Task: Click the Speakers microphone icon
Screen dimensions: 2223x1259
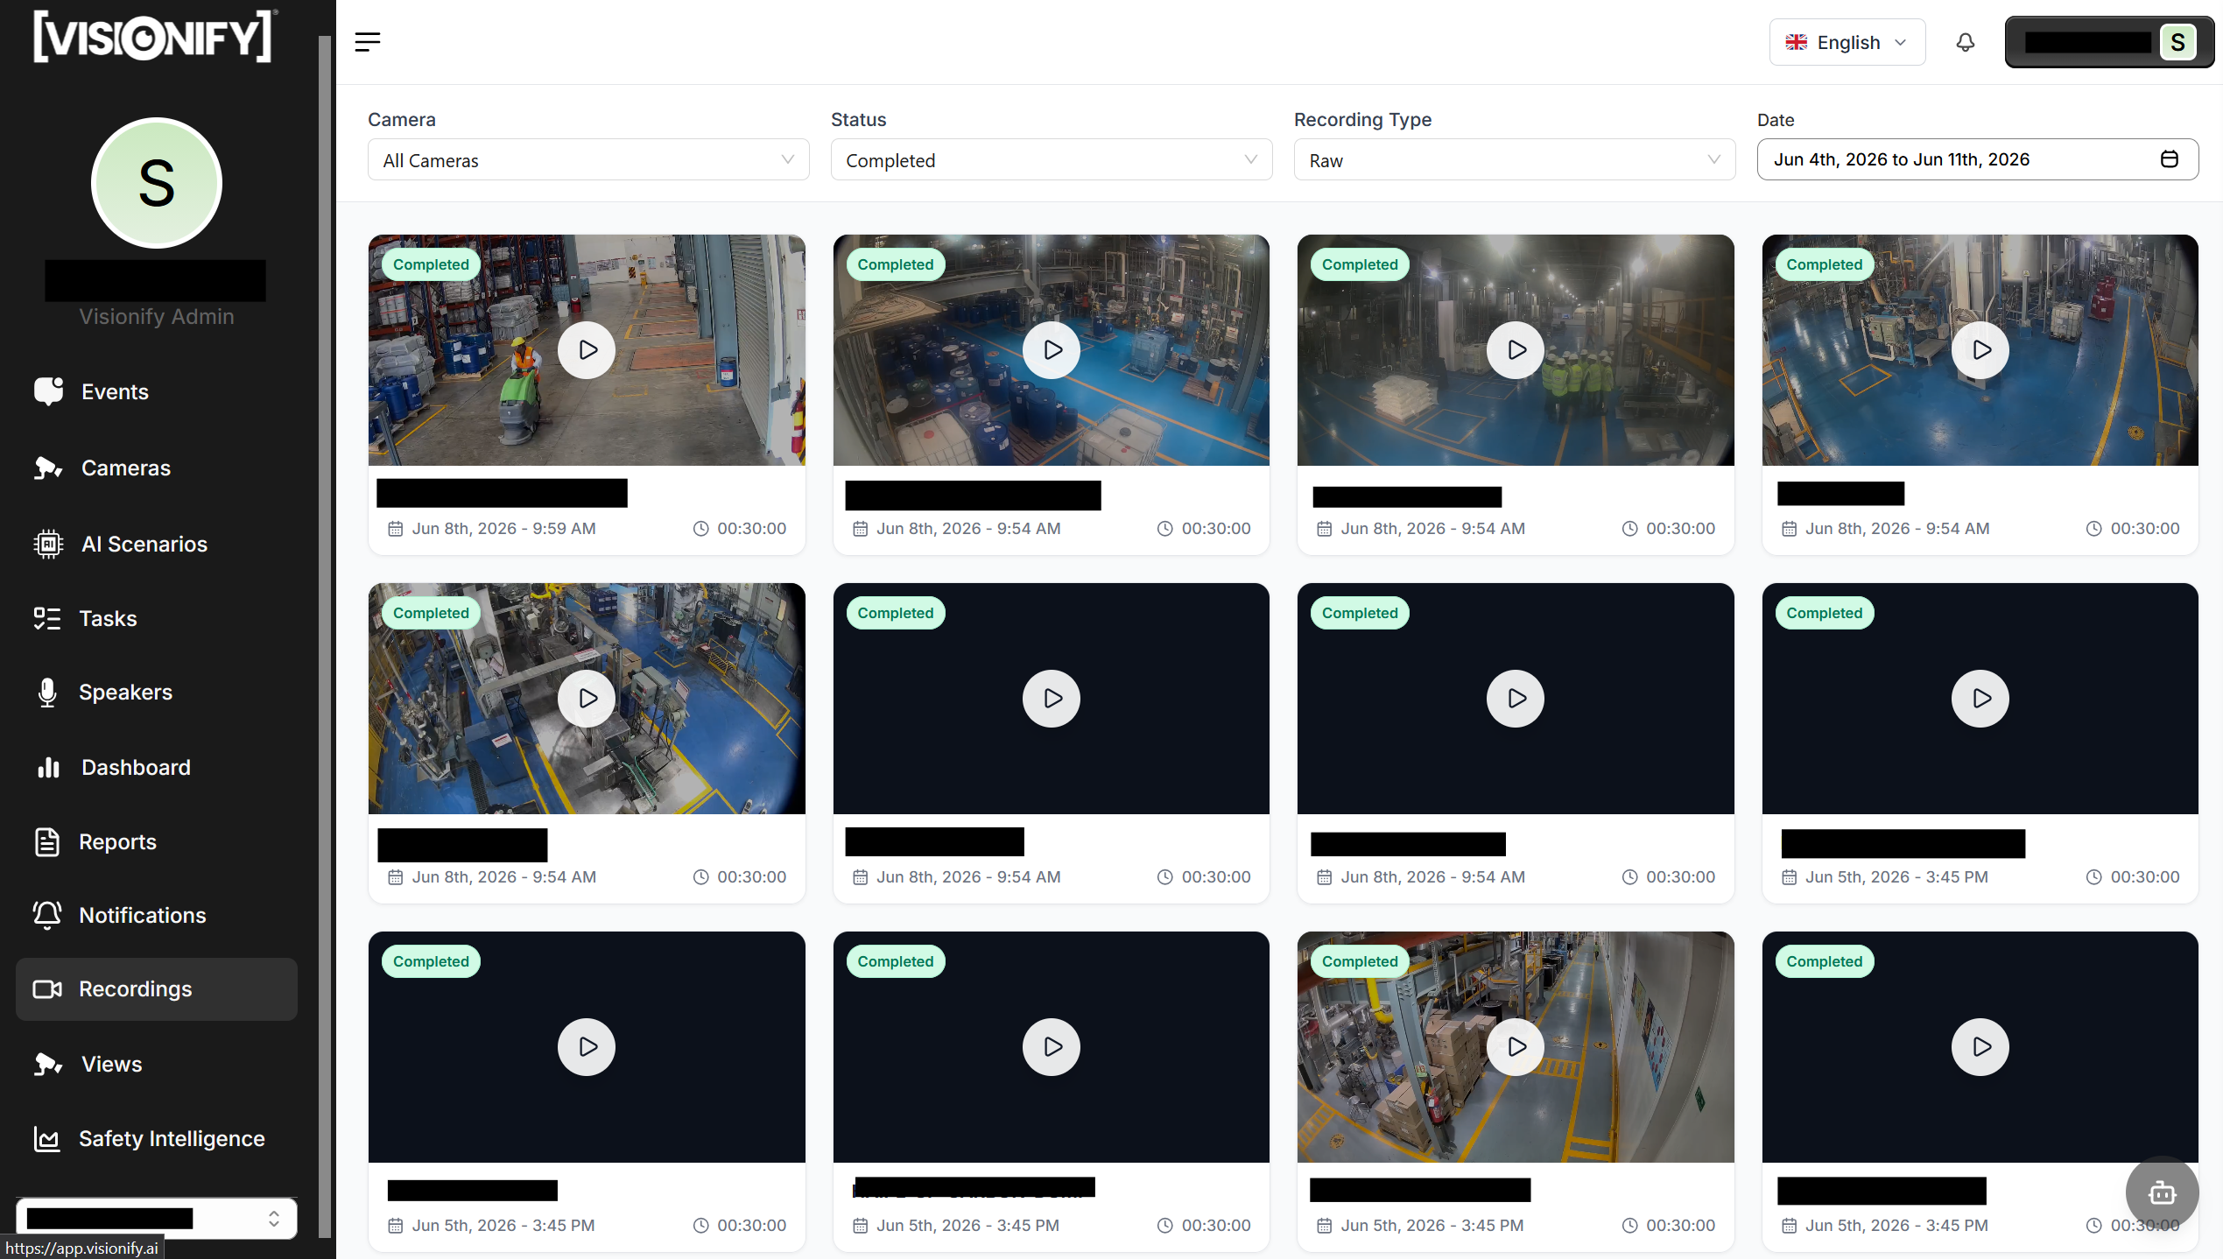Action: click(47, 692)
